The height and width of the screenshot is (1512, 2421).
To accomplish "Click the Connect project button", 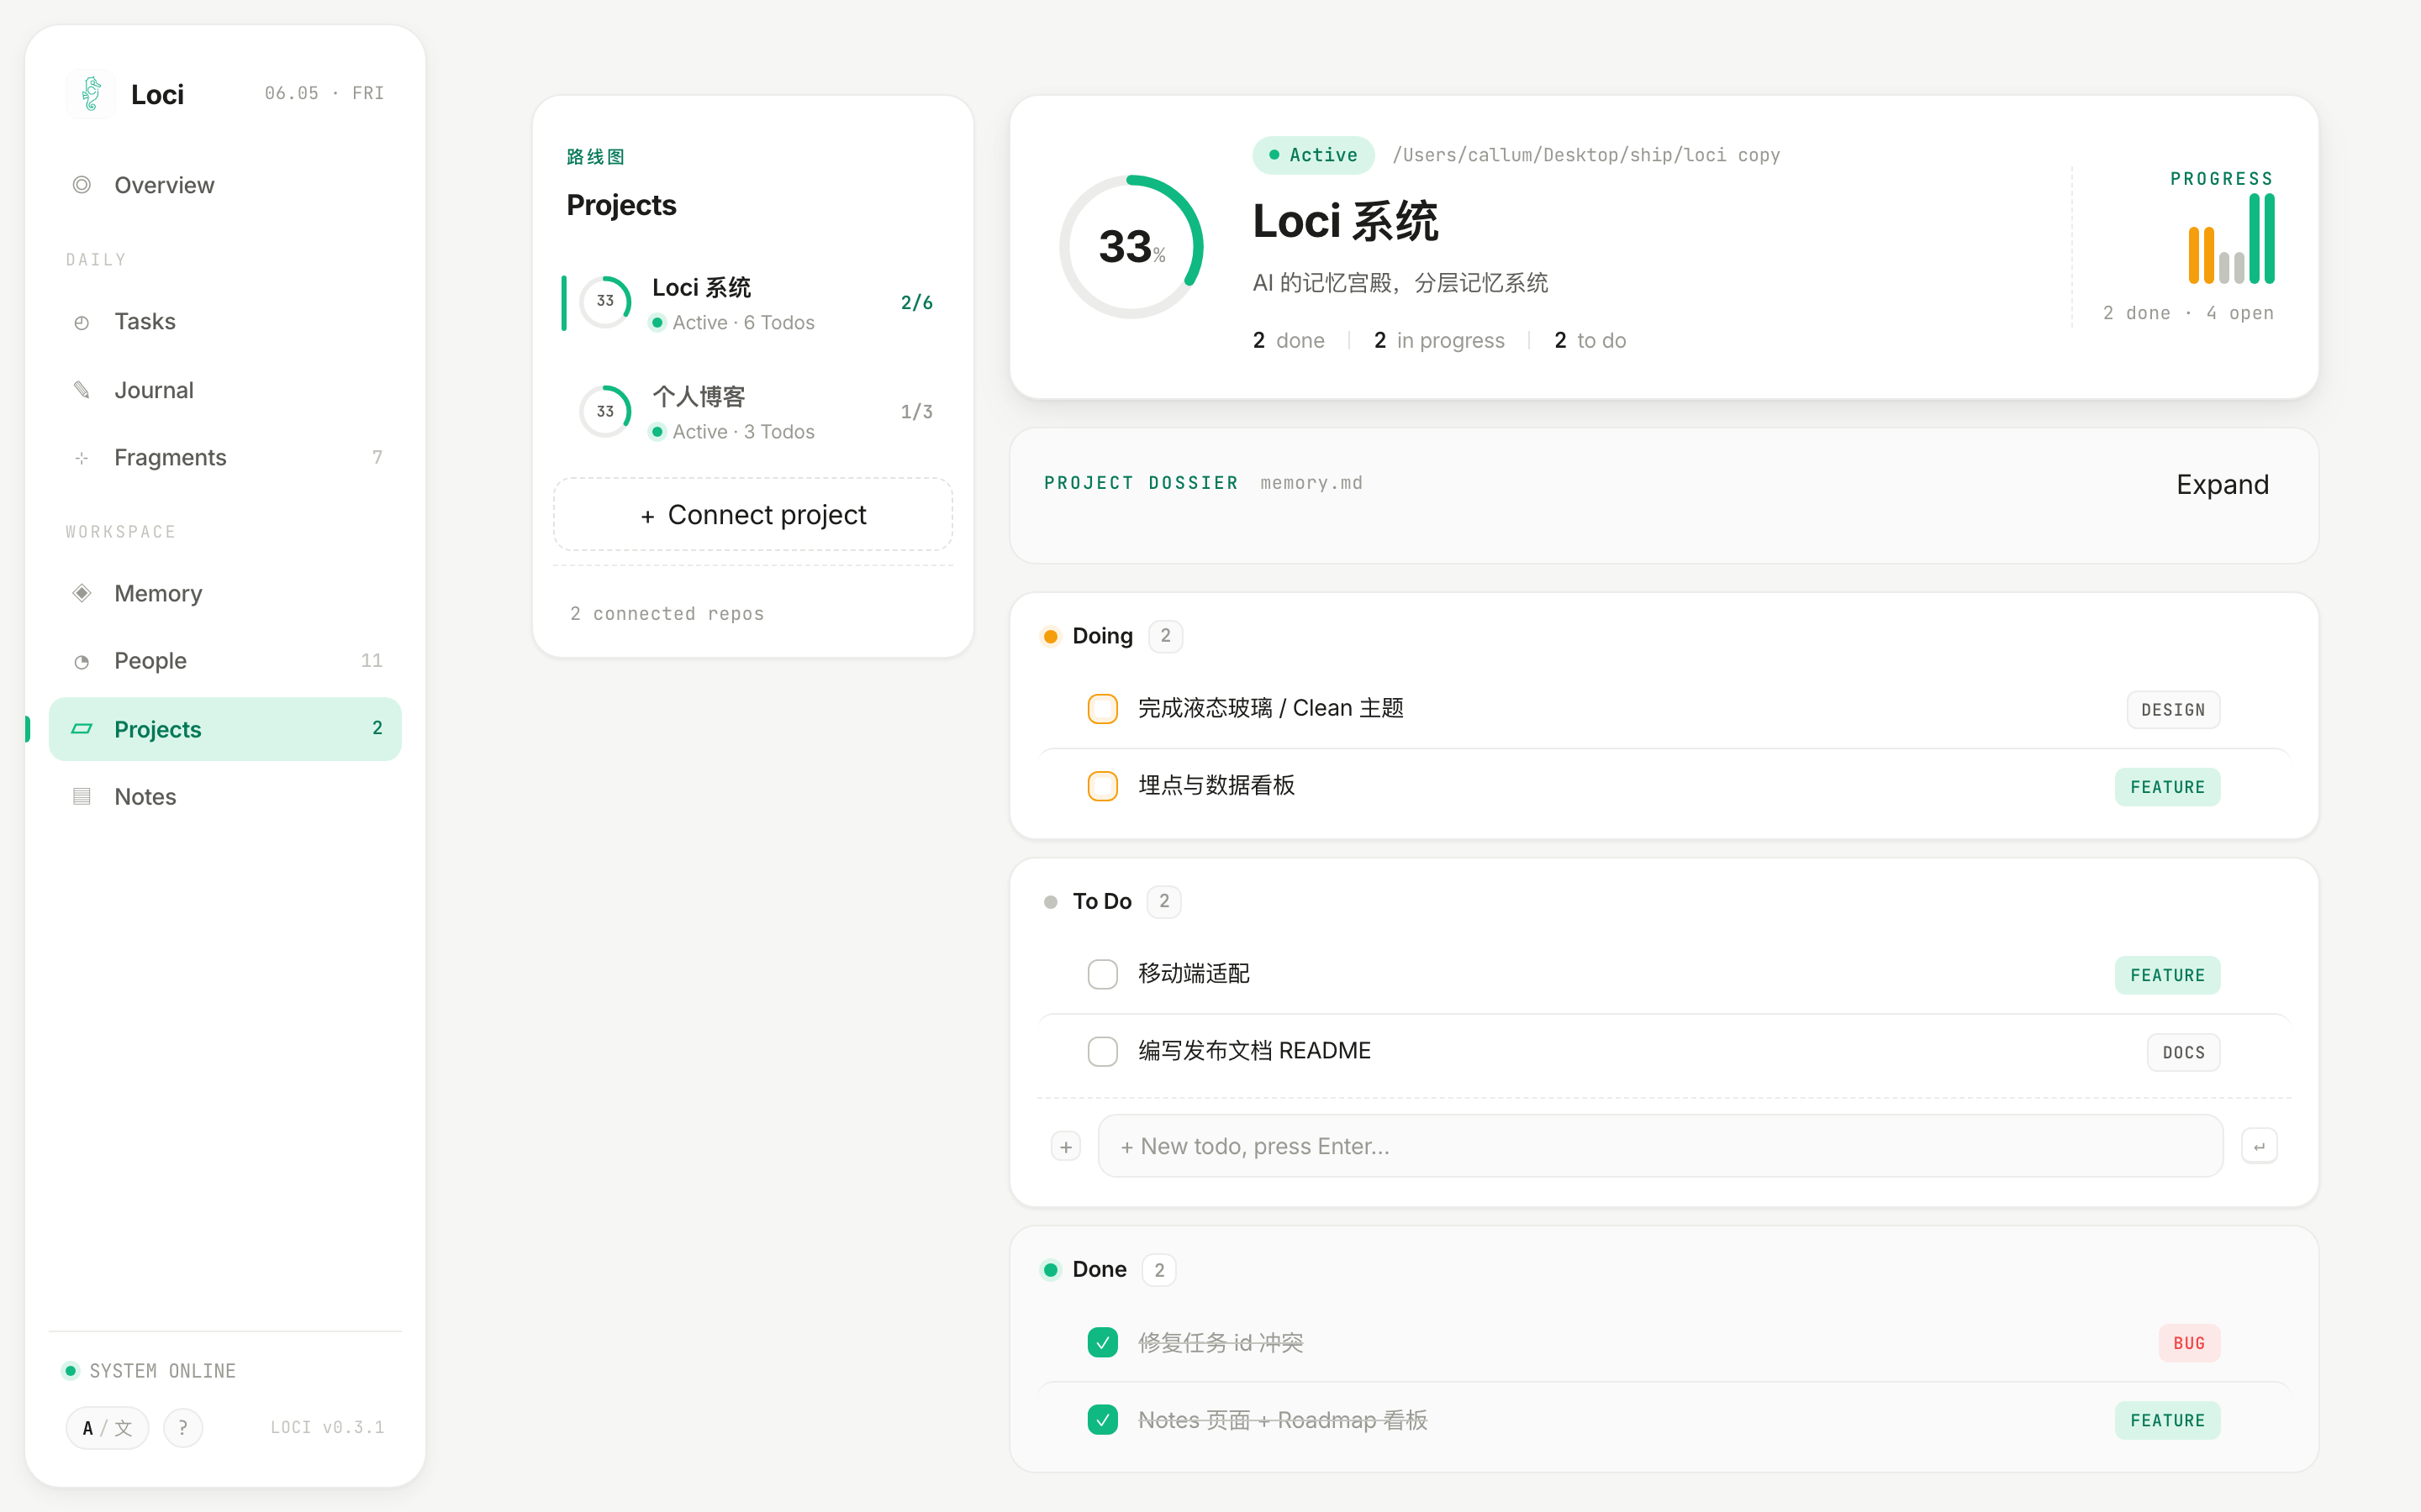I will coord(753,514).
